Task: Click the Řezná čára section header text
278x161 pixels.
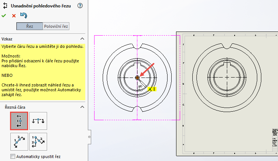Action: (15, 107)
